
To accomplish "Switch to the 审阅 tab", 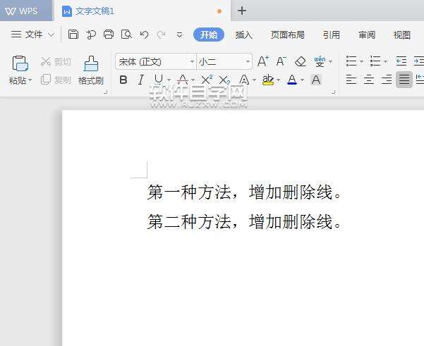I will click(x=367, y=35).
